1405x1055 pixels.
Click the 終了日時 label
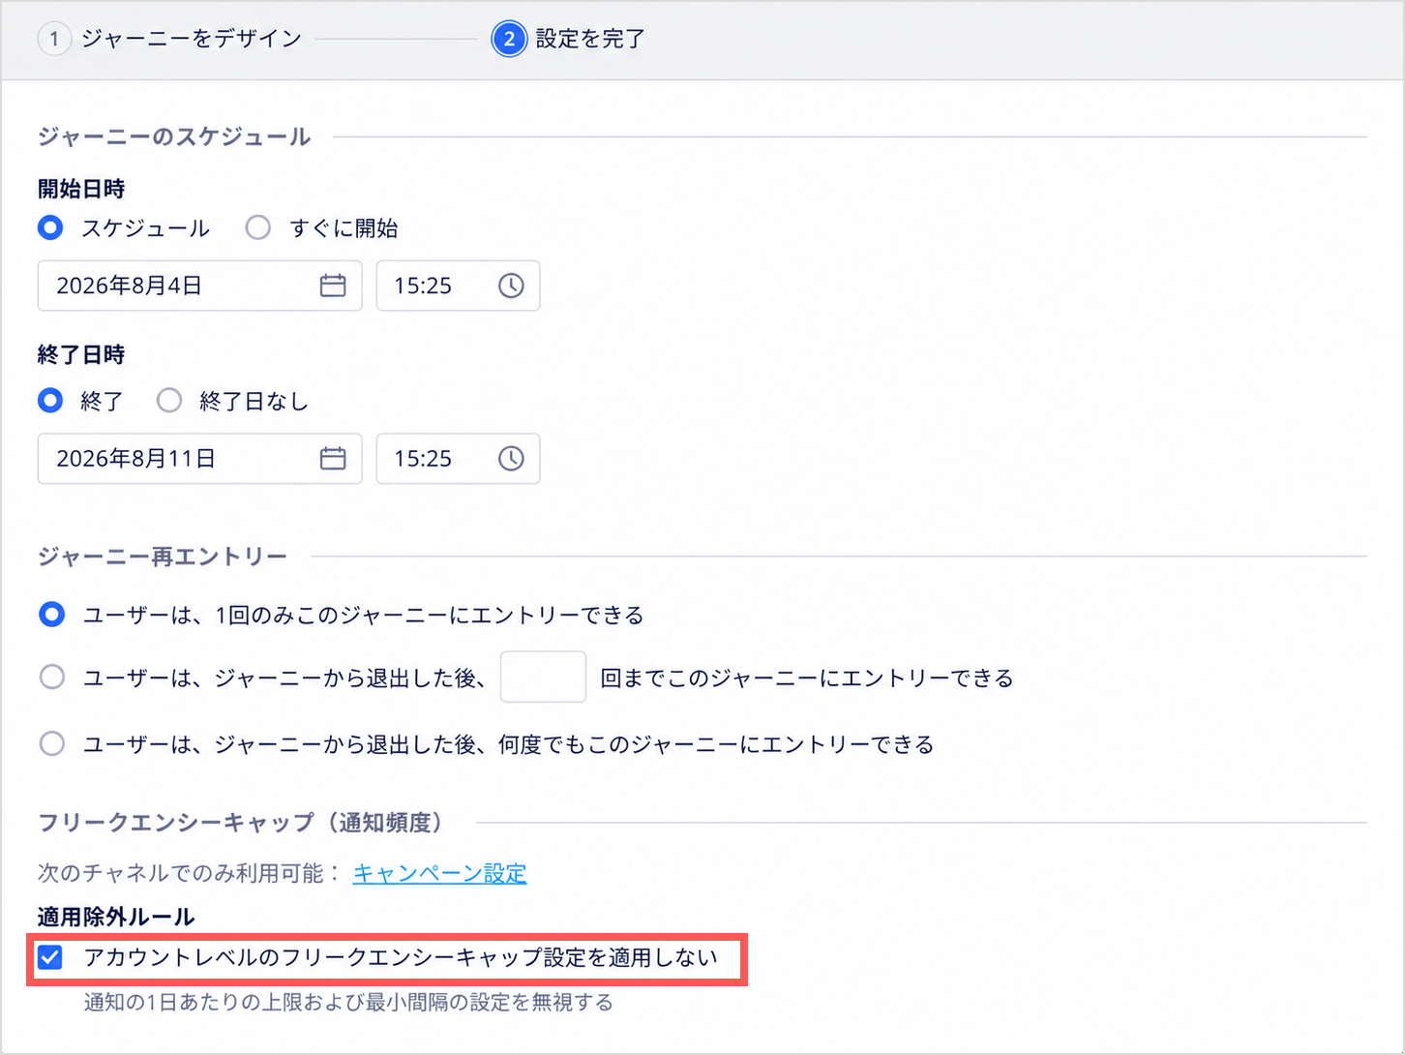tap(81, 355)
